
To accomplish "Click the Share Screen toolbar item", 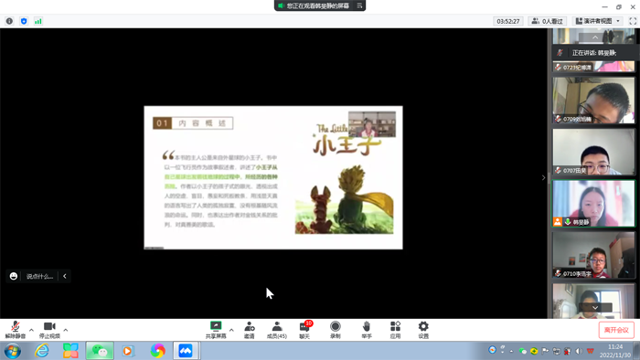I will click(x=216, y=330).
